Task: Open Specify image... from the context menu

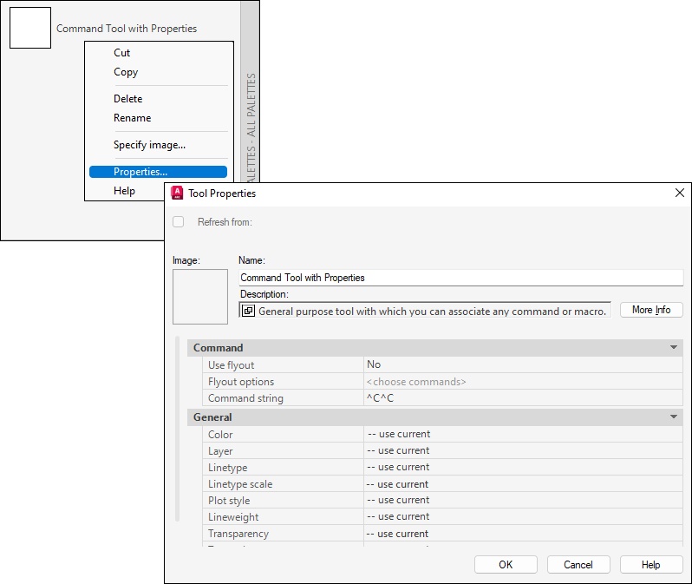Action: 149,145
